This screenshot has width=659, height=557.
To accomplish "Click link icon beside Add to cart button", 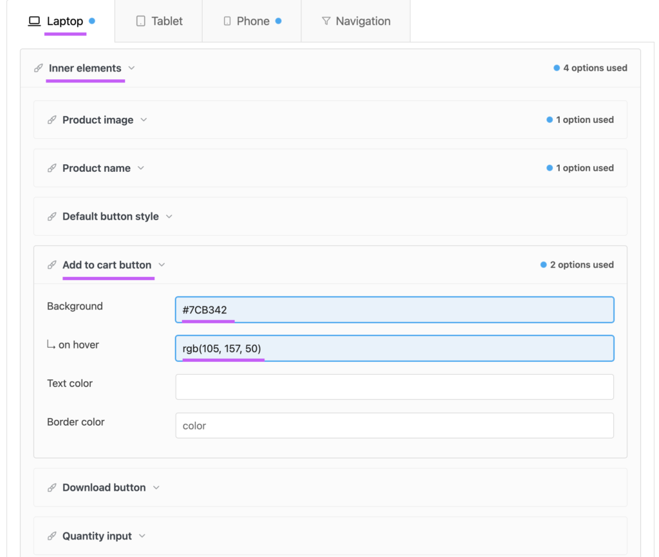I will tap(51, 265).
